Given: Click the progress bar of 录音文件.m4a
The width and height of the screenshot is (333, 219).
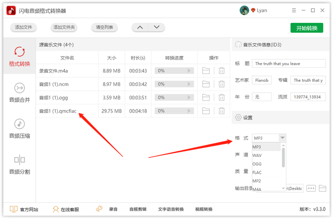Looking at the screenshot, I should pyautogui.click(x=174, y=71).
